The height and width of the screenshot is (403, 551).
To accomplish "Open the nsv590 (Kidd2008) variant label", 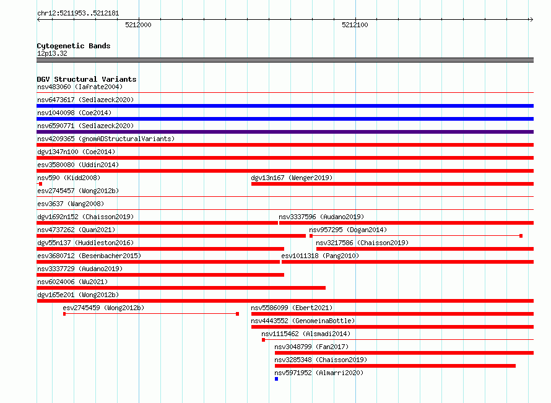I will (69, 178).
